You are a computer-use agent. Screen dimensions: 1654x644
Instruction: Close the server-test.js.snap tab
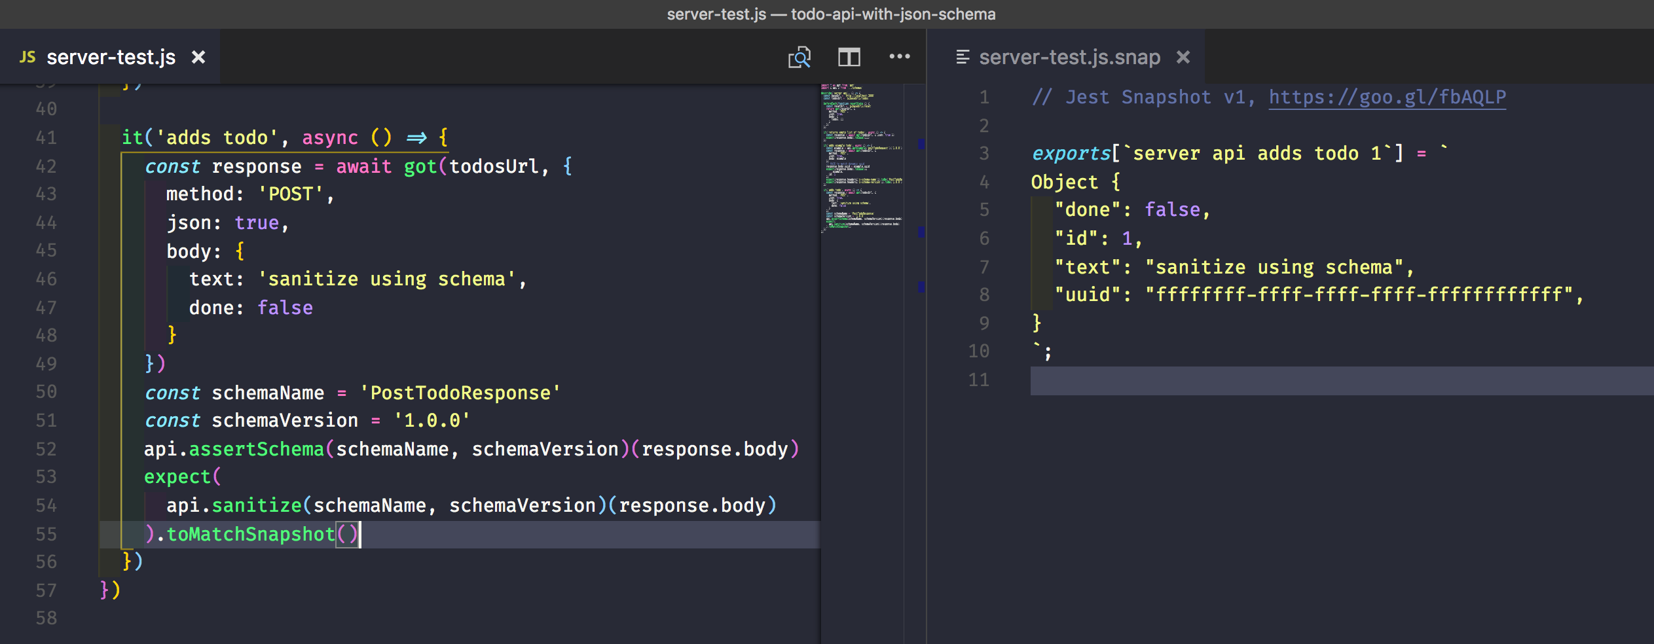coord(1183,58)
